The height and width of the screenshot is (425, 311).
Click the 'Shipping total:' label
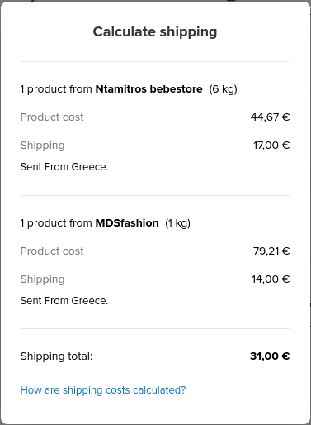[x=56, y=356]
